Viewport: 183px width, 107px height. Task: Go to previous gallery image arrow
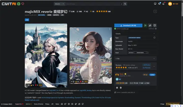29,55
